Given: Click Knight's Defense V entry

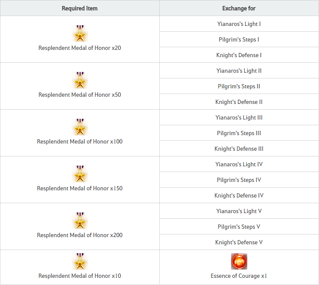Looking at the screenshot, I should (x=239, y=242).
